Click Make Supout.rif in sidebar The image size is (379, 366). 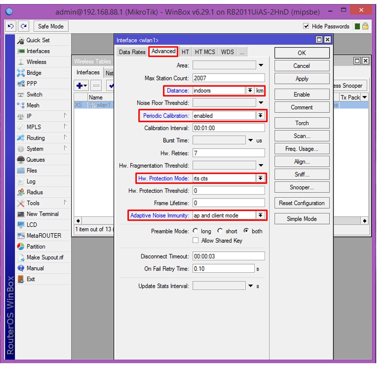[x=45, y=257]
